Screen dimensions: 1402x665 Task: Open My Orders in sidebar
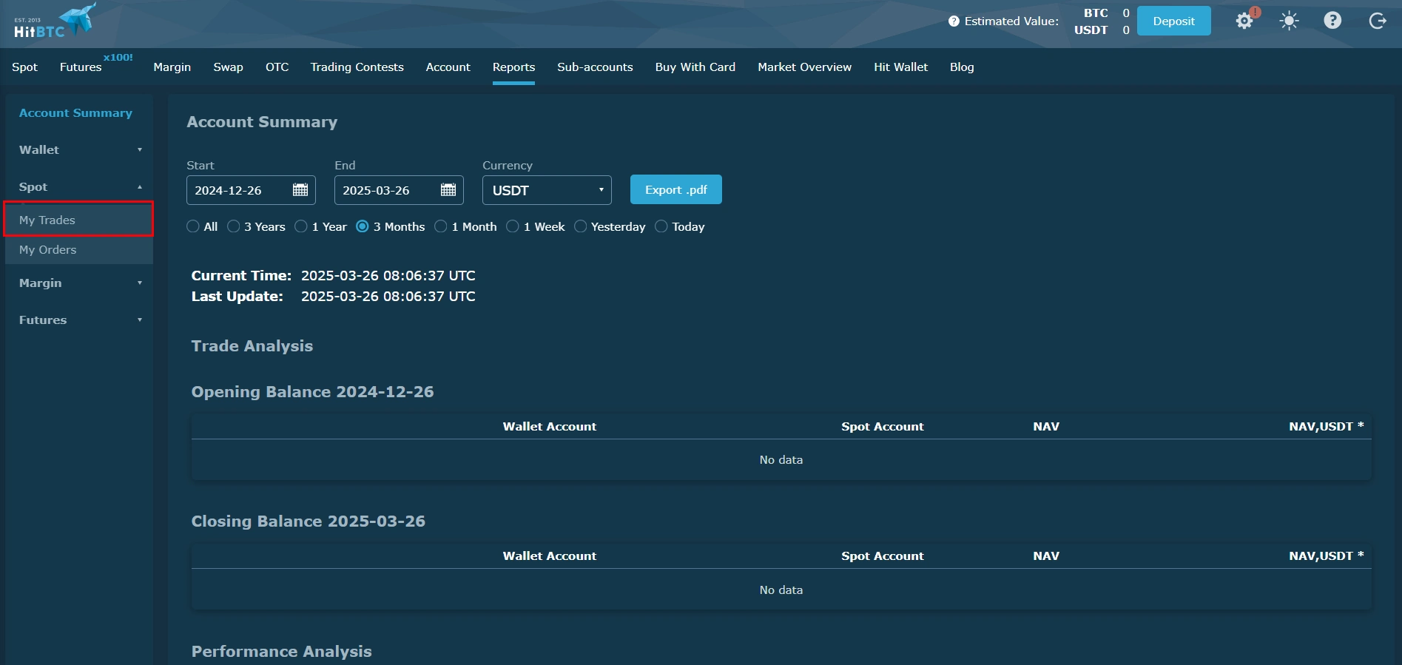tap(48, 250)
